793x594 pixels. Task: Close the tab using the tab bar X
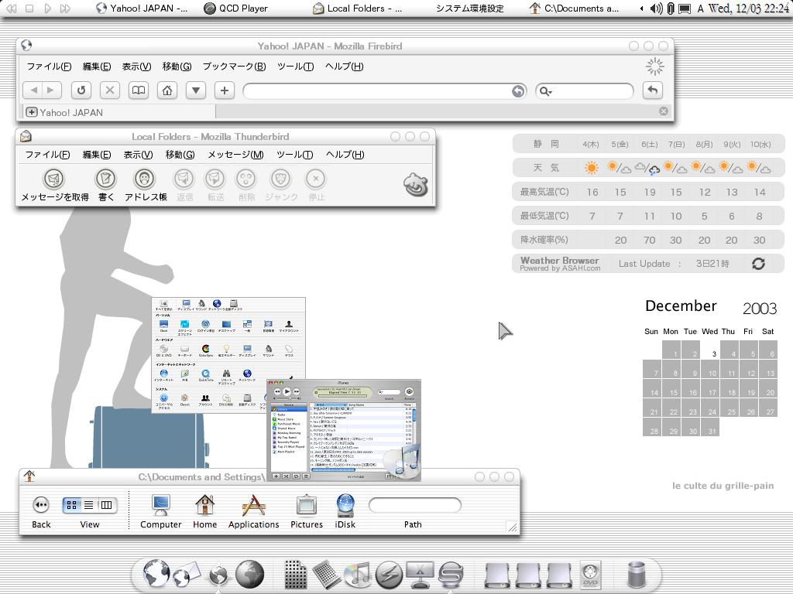664,111
